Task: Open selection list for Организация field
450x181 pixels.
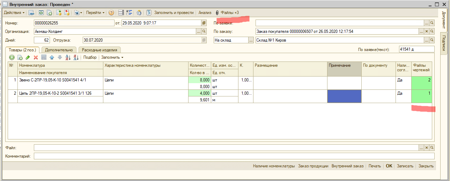Action: 199,31
